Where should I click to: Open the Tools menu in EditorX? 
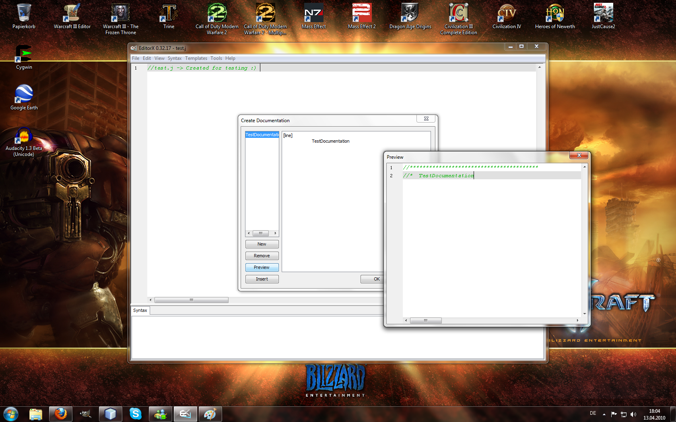(216, 58)
